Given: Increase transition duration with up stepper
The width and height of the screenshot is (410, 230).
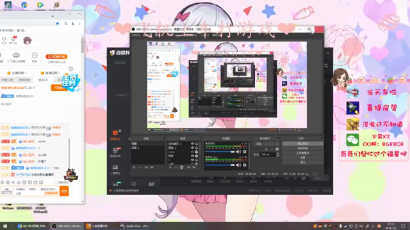Looking at the screenshot, I should point(277,153).
